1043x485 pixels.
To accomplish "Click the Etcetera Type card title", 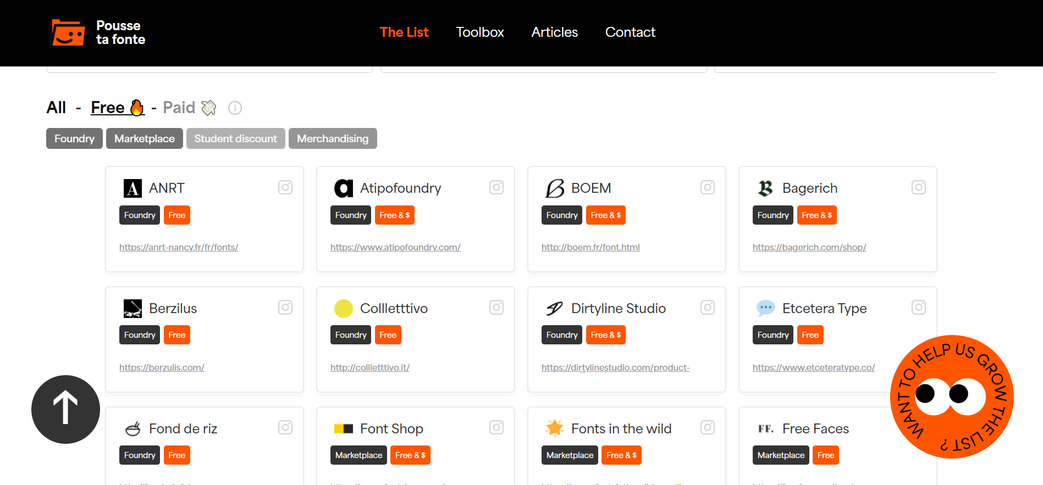I will point(824,309).
